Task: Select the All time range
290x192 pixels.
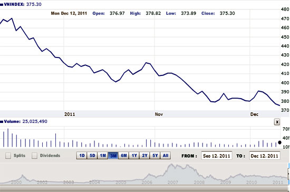Action: point(166,156)
